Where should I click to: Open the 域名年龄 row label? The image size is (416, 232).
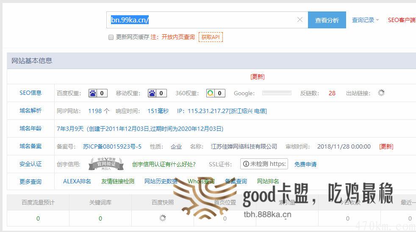pos(31,128)
